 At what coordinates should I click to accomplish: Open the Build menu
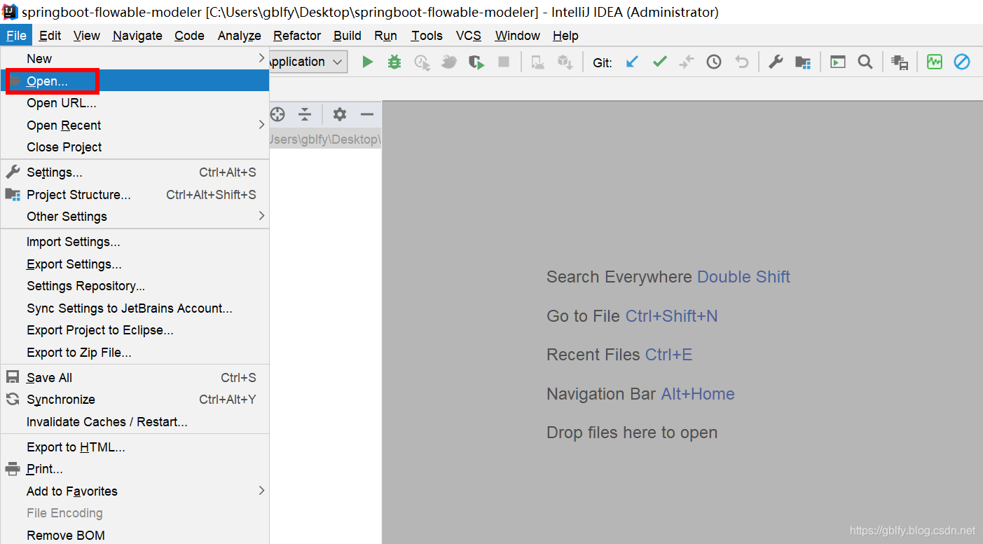[348, 36]
